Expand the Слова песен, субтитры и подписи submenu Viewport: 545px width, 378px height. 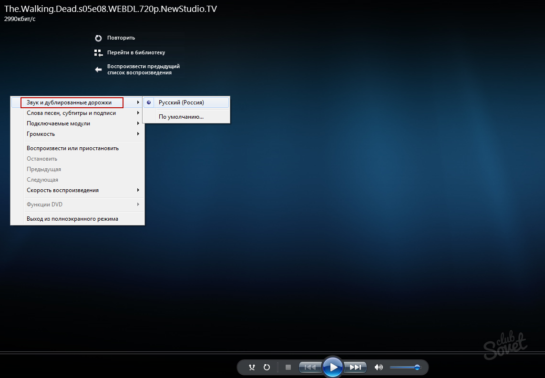pos(71,113)
